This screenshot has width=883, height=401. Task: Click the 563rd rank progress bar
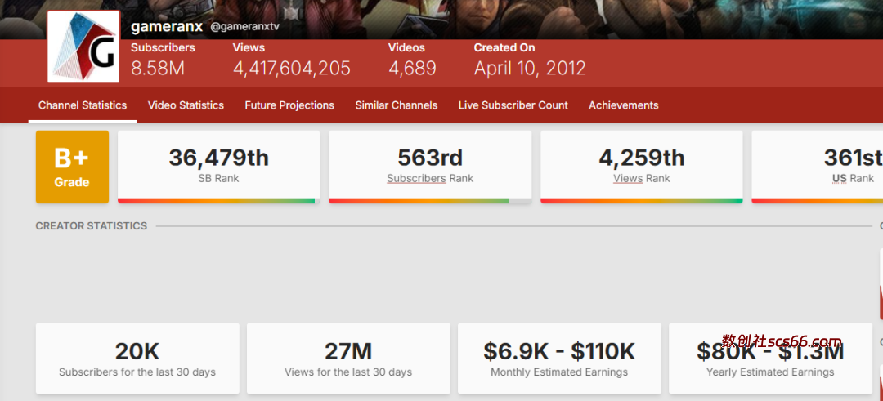coord(429,201)
